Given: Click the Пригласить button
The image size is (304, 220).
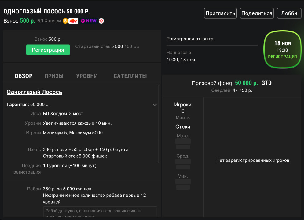Looking at the screenshot, I should click(220, 13).
